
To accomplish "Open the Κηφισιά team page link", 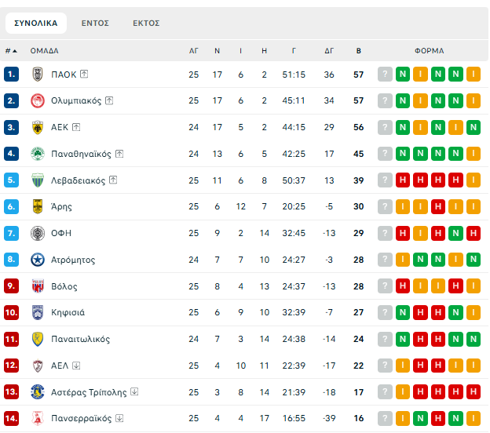I will (x=69, y=312).
